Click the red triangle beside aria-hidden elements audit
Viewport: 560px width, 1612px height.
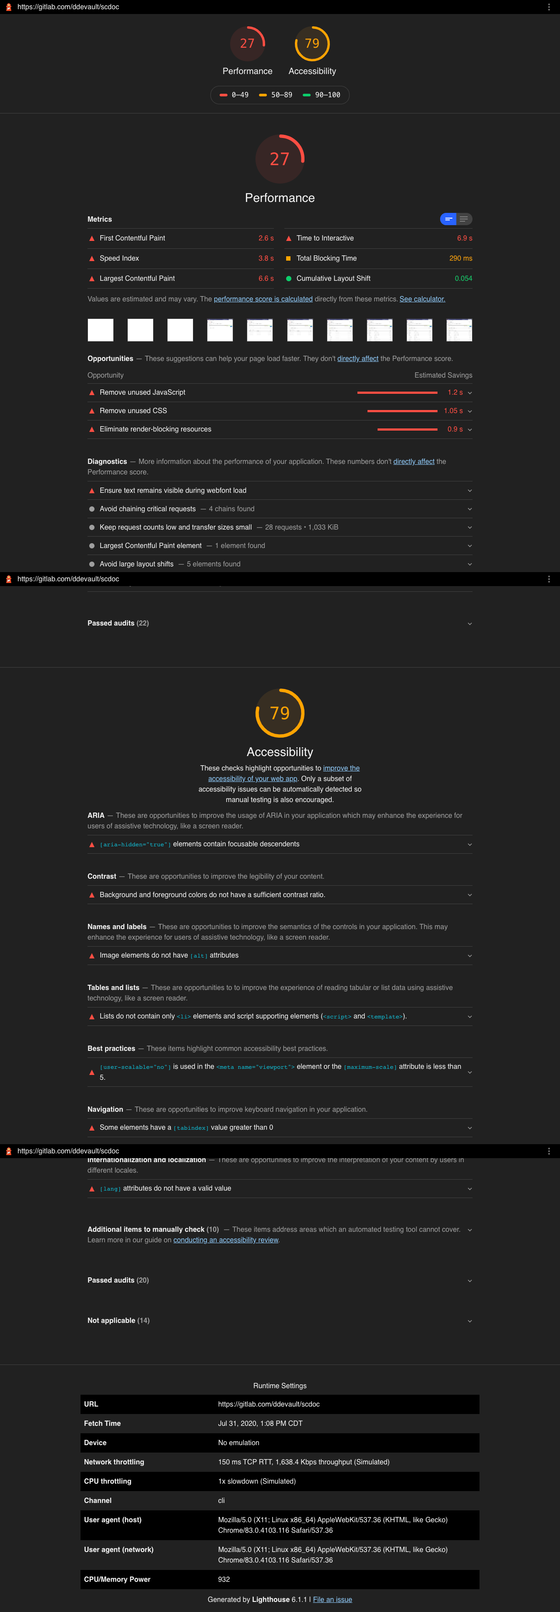(92, 844)
